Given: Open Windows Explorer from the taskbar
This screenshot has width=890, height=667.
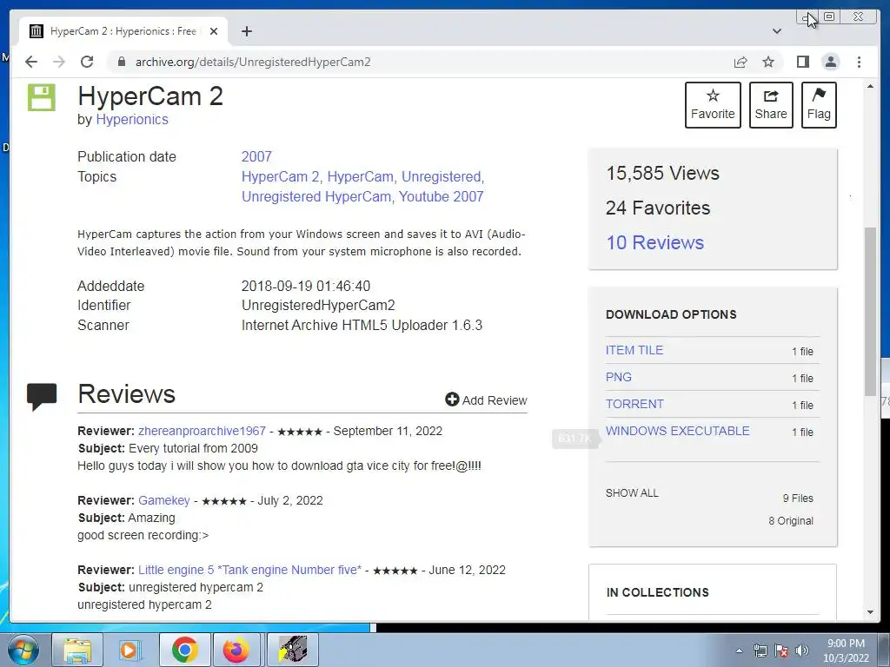Looking at the screenshot, I should pos(77,650).
